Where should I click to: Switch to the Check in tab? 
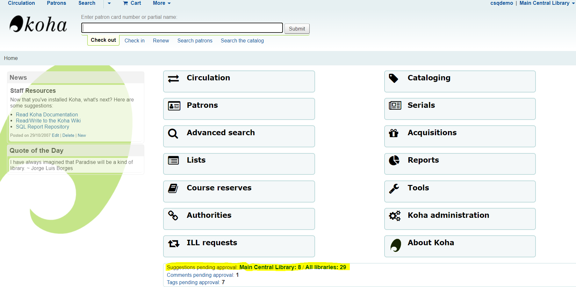point(134,41)
